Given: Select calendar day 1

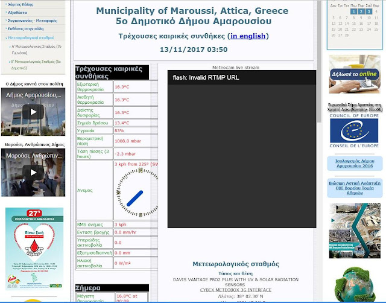Looking at the screenshot, I should click(353, 11).
